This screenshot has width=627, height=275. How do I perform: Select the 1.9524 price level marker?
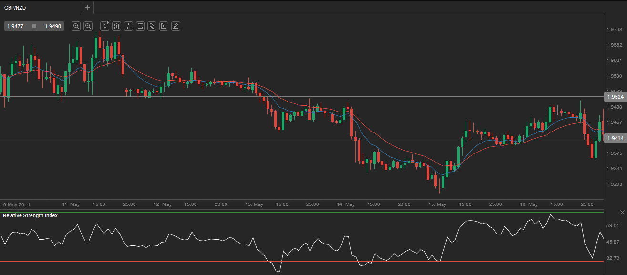[x=615, y=97]
